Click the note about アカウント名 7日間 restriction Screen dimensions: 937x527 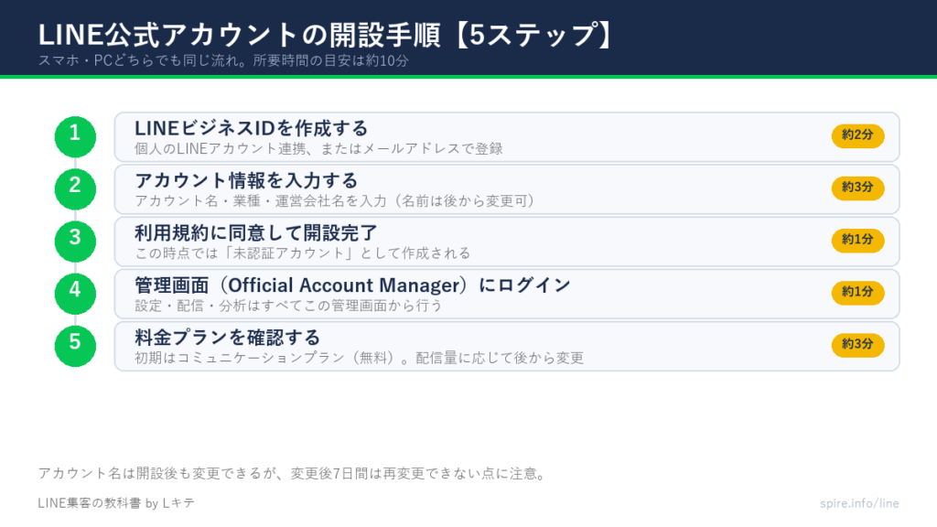coord(293,474)
